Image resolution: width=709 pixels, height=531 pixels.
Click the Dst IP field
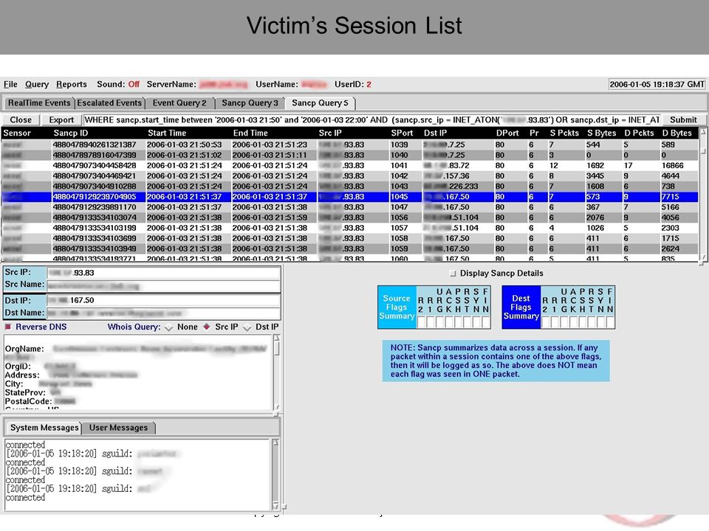coord(163,300)
